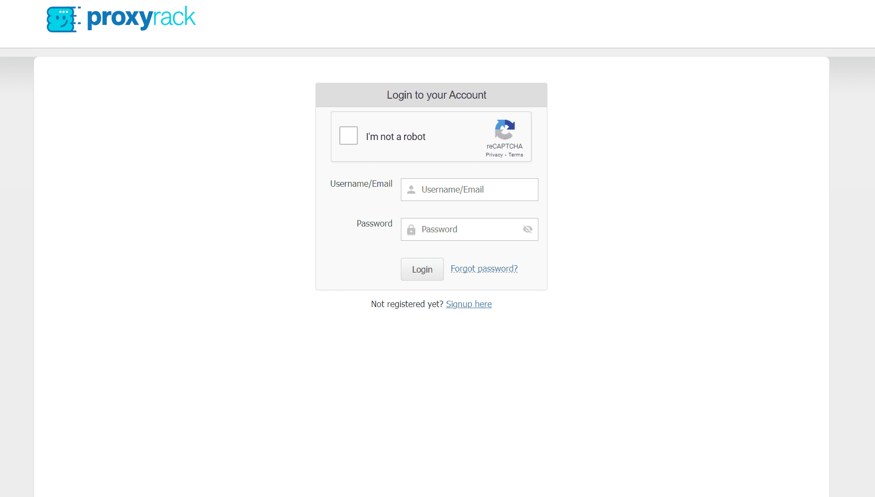Click the user silhouette icon in username field
Screen dimensions: 875x497
tap(411, 190)
